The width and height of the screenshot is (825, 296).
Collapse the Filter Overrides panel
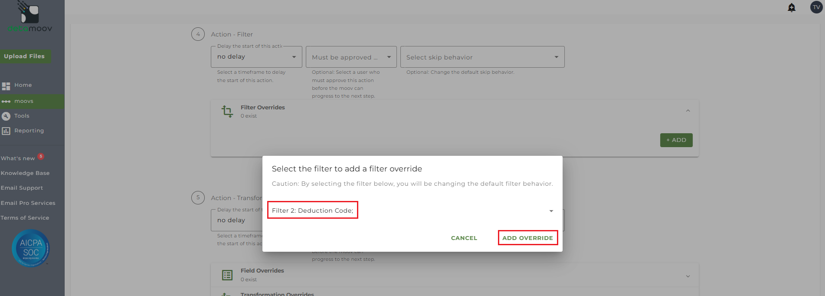coord(688,111)
